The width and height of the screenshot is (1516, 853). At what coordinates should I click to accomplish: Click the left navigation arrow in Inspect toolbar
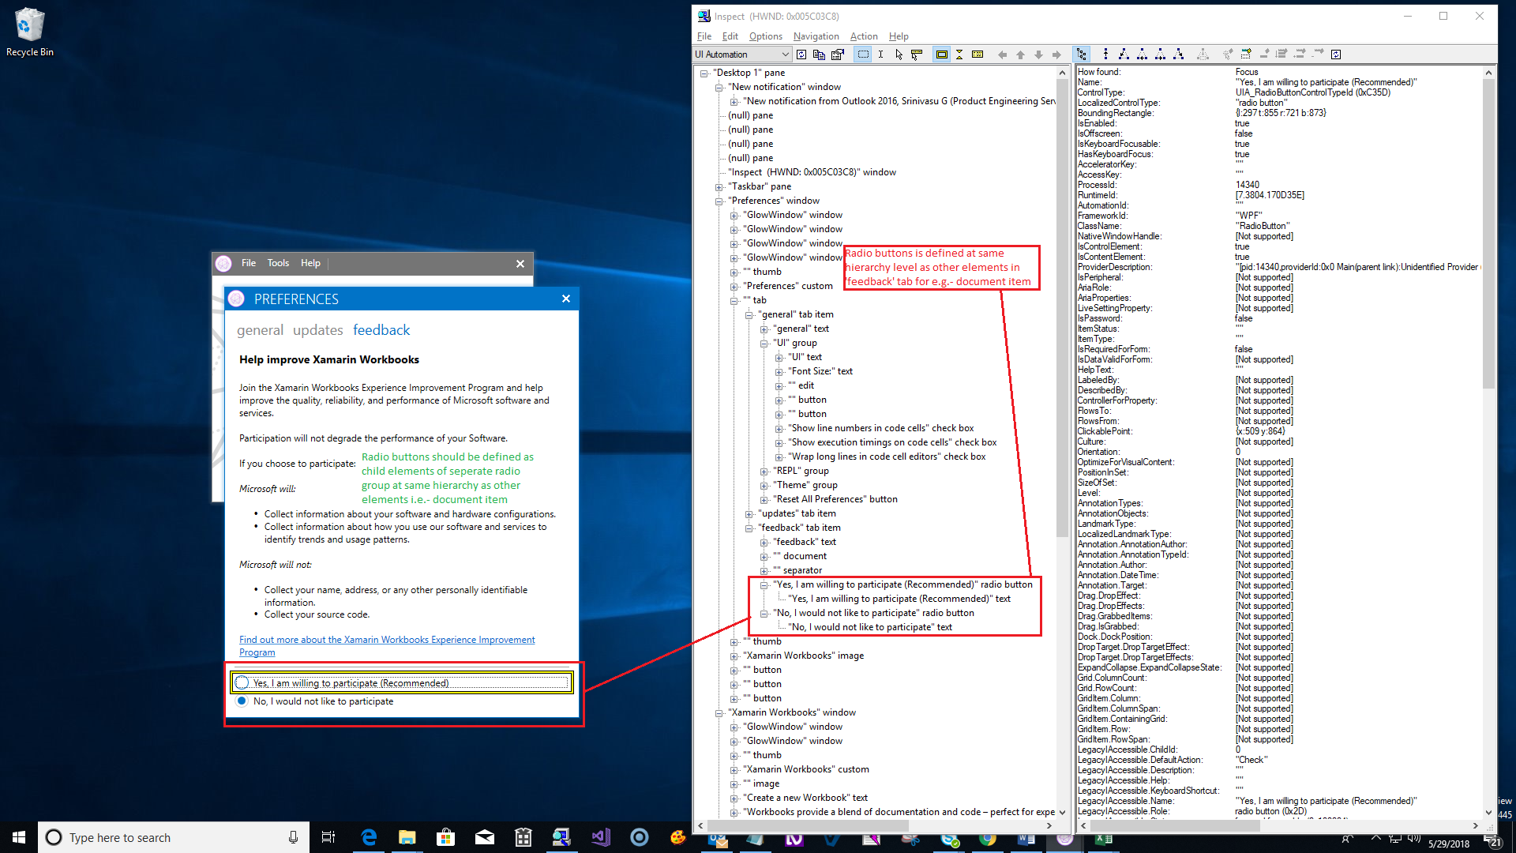[x=1003, y=54]
